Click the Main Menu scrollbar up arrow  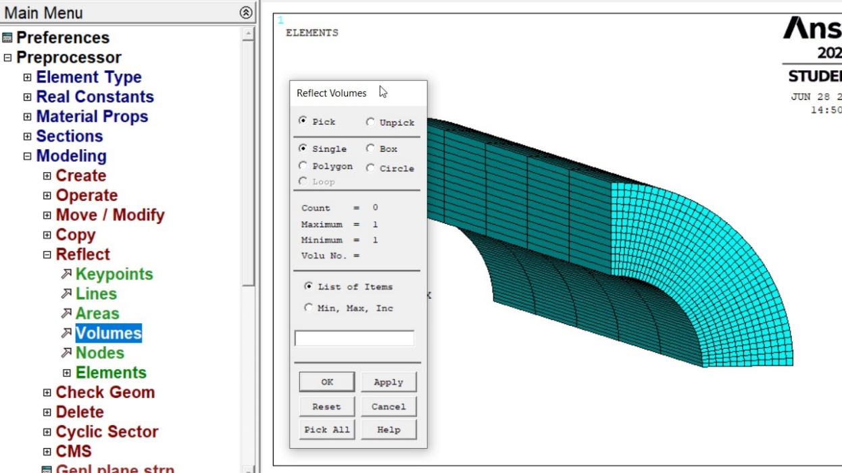pos(249,33)
